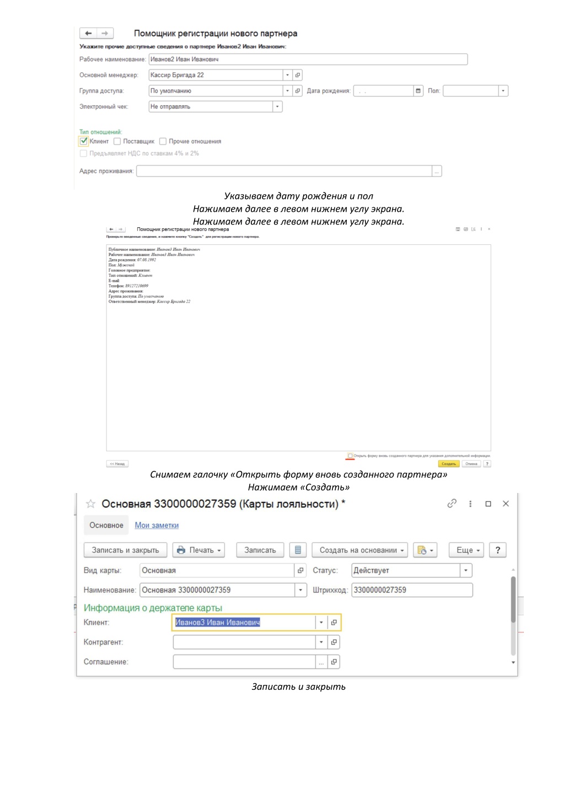Click the Соглашение input field

(x=244, y=662)
